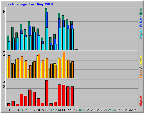Select day 9 on the date axis
Viewport: 144px width, 113px height.
(43, 110)
